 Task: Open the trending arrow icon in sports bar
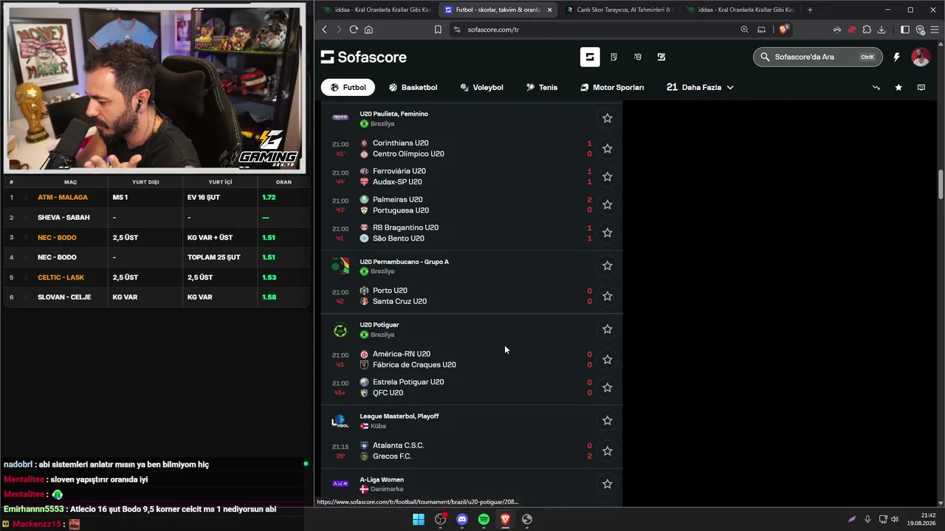coord(876,87)
